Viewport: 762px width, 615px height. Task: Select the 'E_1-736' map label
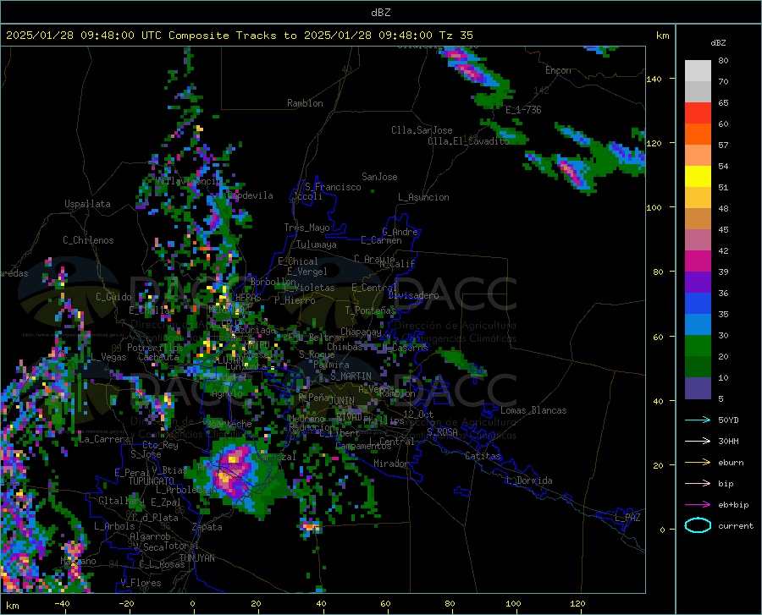[x=523, y=110]
